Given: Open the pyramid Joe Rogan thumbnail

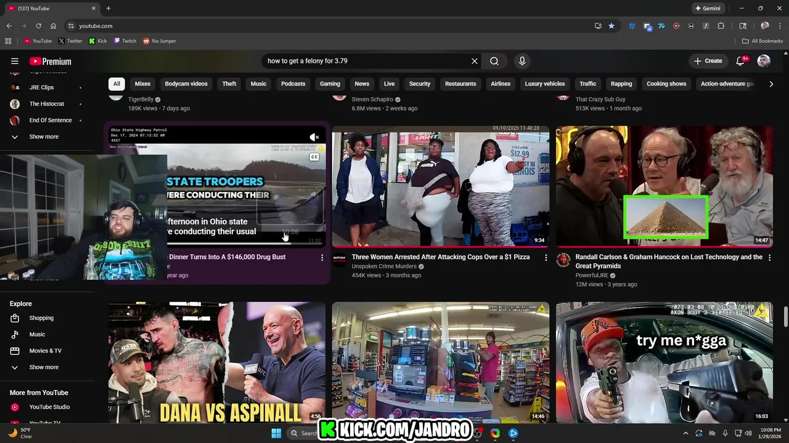Looking at the screenshot, I should click(664, 186).
